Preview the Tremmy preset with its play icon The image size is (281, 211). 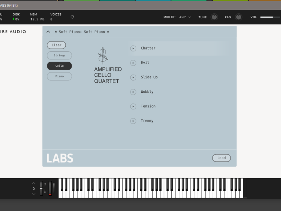pos(133,121)
